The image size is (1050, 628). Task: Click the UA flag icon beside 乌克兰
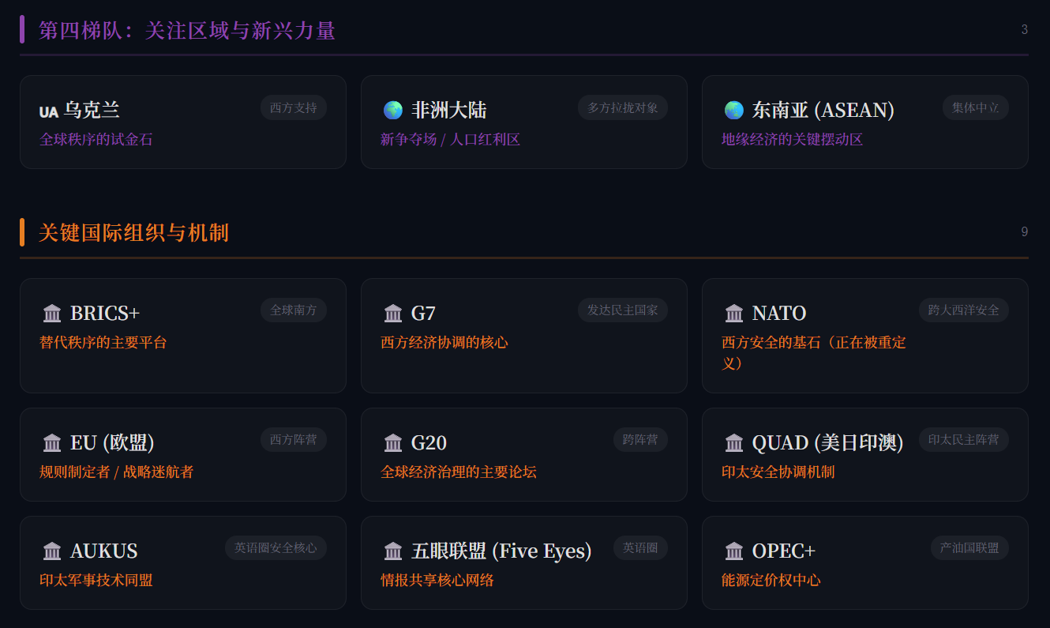pos(49,111)
